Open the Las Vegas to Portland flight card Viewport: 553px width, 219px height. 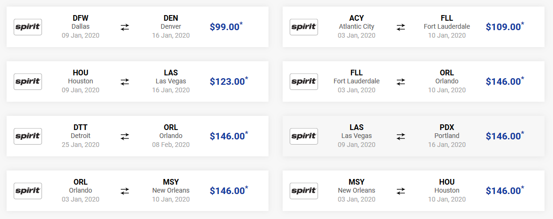point(413,136)
